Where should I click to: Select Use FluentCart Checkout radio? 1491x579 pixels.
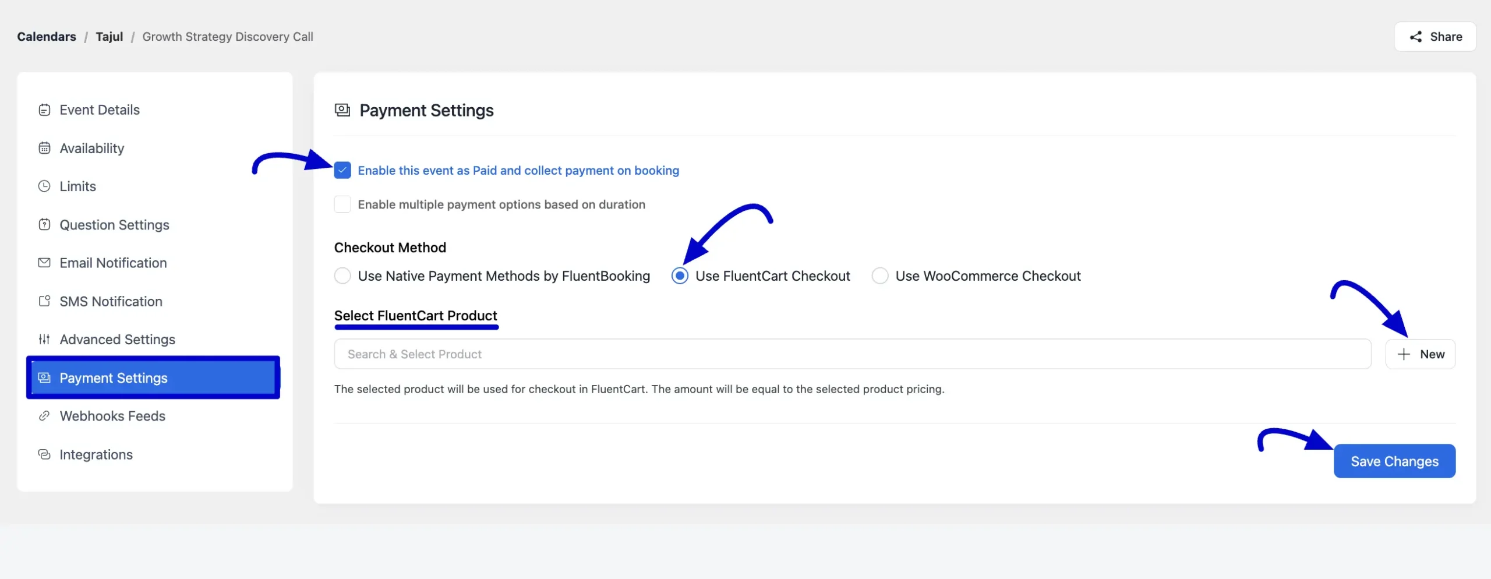coord(680,276)
